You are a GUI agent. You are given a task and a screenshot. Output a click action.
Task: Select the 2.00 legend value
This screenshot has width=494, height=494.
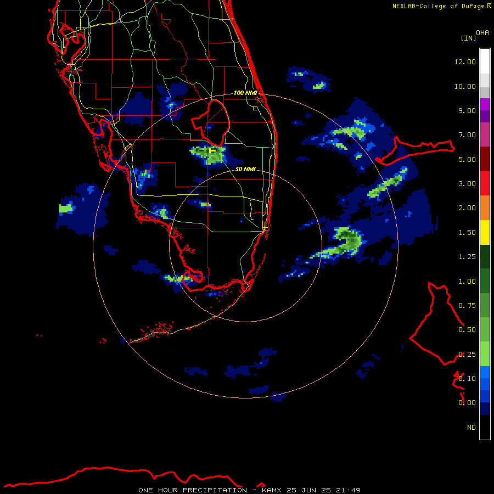click(x=467, y=208)
